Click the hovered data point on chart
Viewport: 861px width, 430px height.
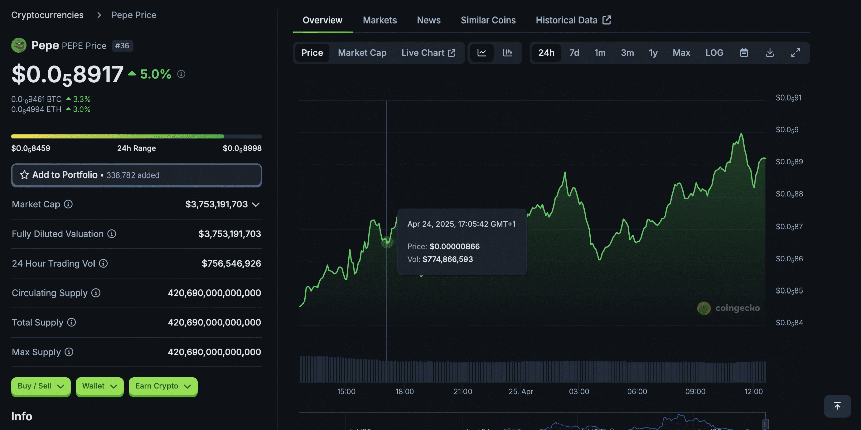coord(387,242)
